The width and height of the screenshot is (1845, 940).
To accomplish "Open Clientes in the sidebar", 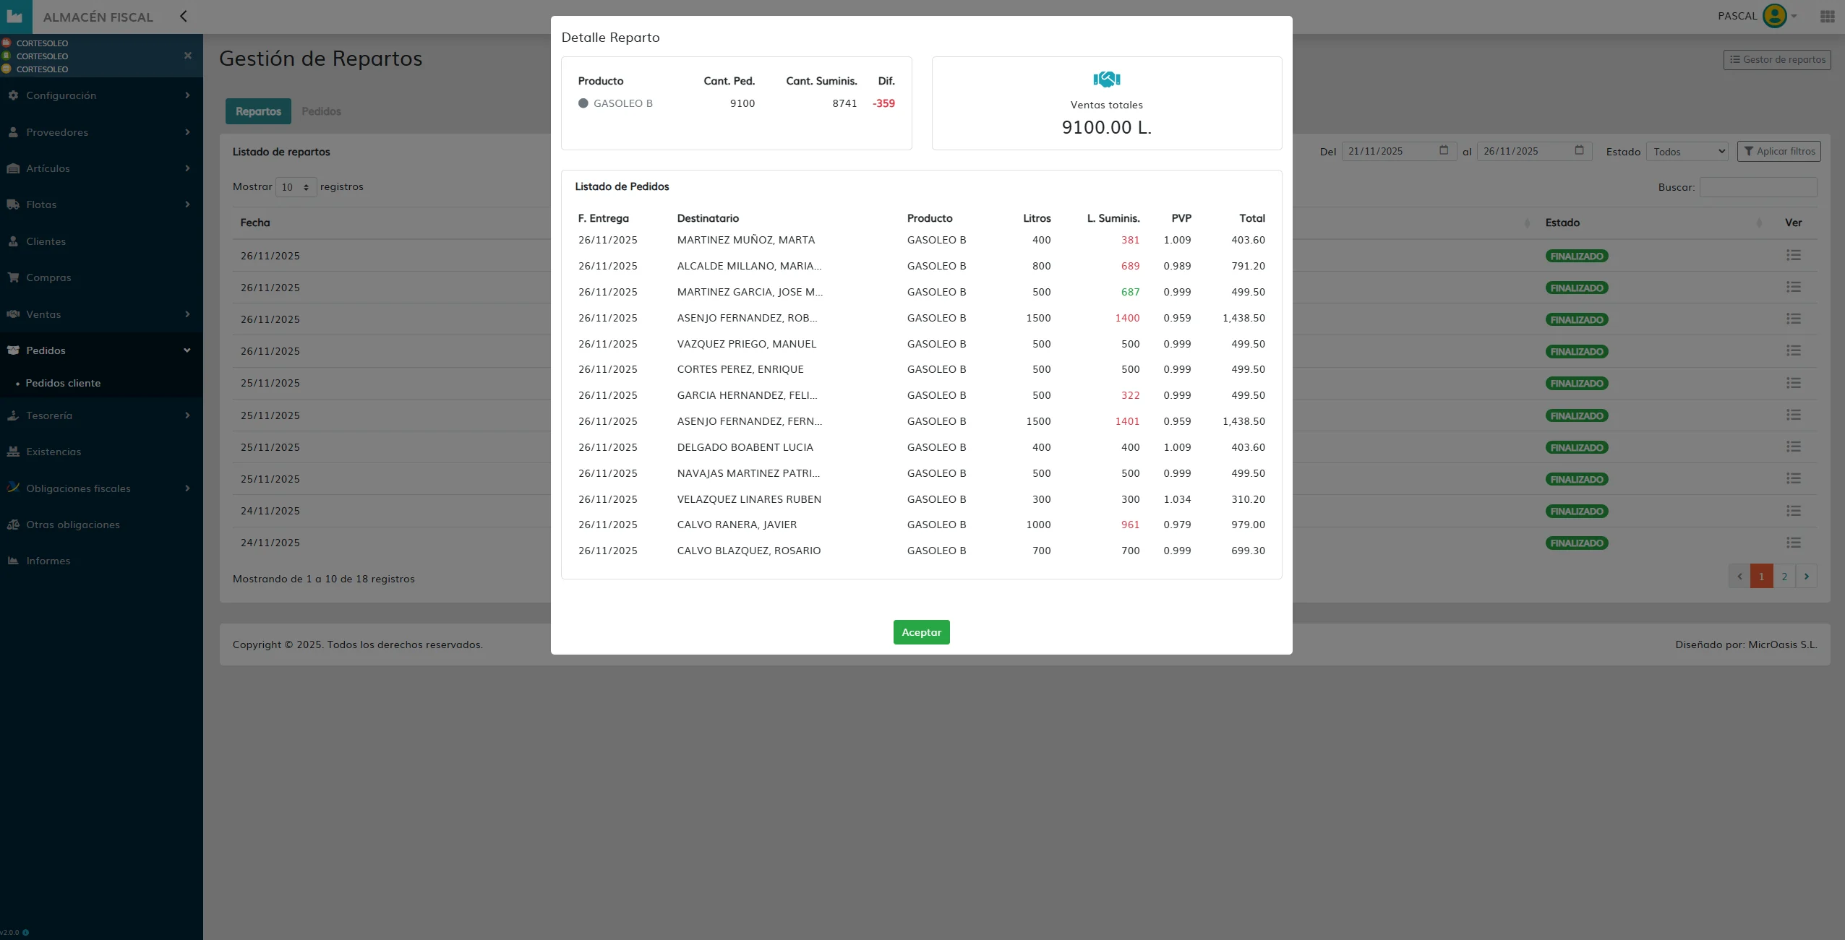I will pos(101,241).
